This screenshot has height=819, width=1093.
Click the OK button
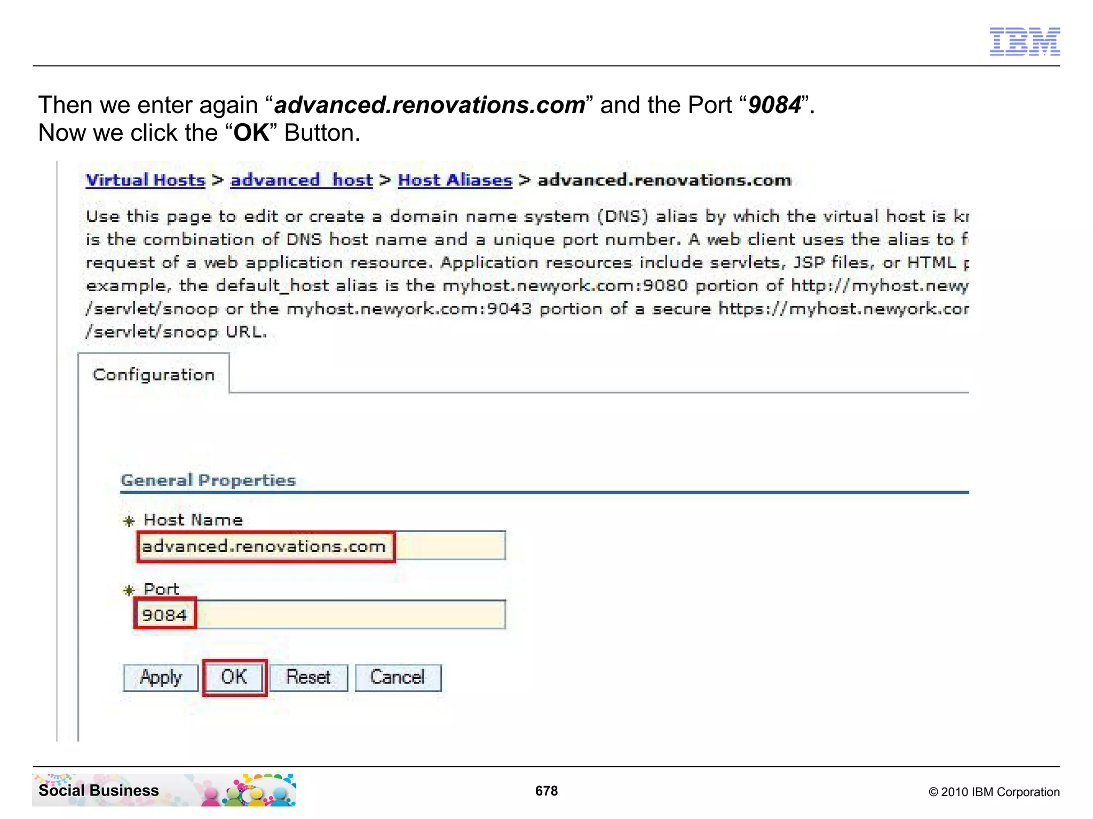(x=234, y=678)
